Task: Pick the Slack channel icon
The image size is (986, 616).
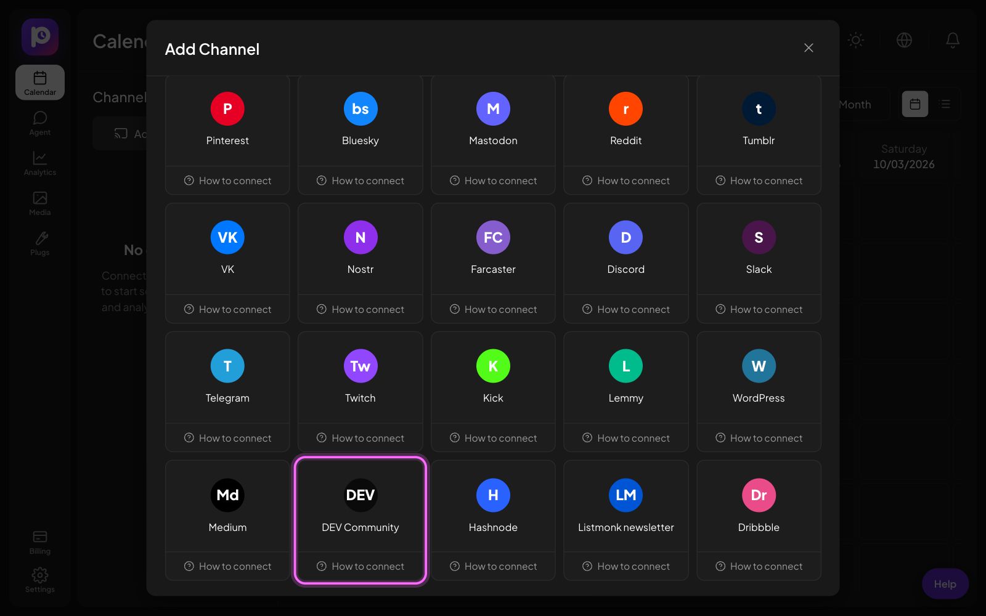Action: point(759,238)
